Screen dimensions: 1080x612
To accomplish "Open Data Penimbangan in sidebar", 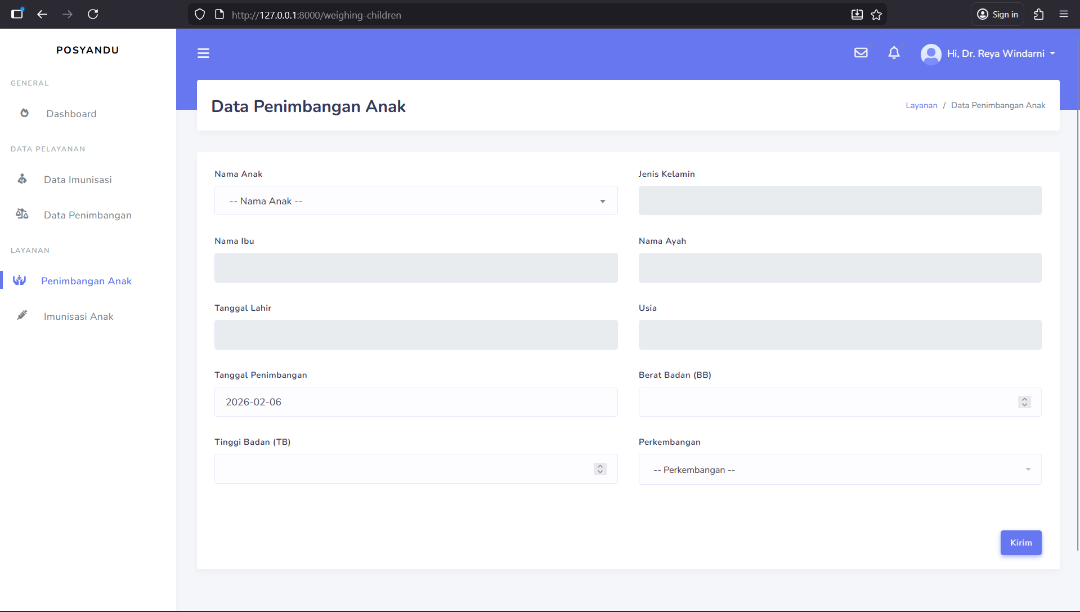I will click(x=88, y=215).
